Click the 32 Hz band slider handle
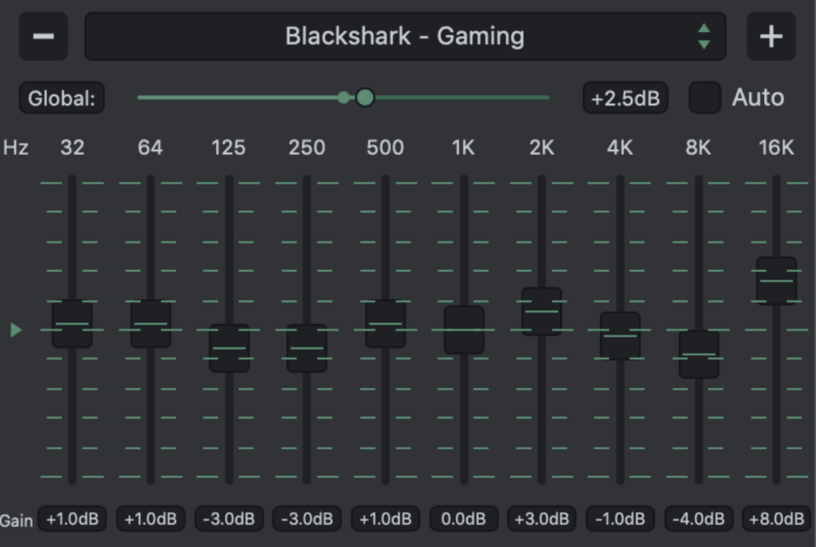This screenshot has height=547, width=816. [x=73, y=323]
